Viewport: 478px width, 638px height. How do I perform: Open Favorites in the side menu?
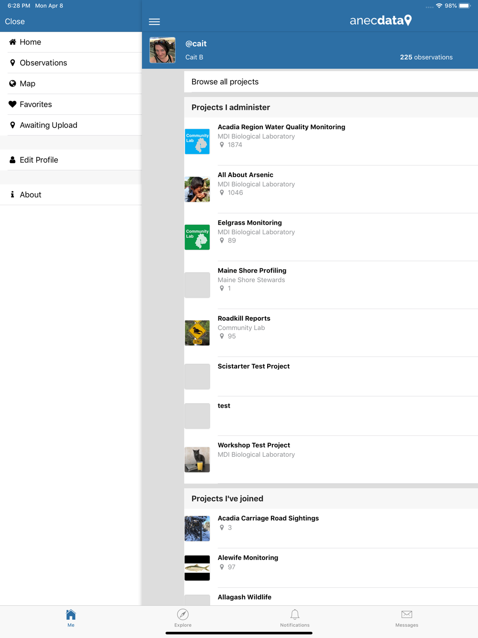(71, 104)
